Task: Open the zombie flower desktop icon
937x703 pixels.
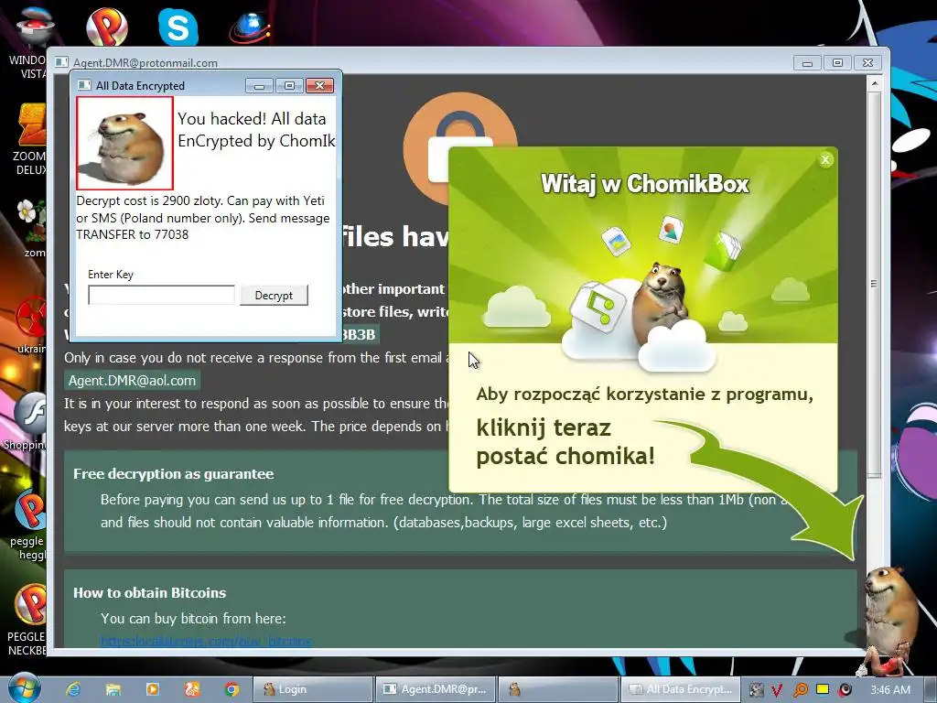Action: pyautogui.click(x=31, y=227)
